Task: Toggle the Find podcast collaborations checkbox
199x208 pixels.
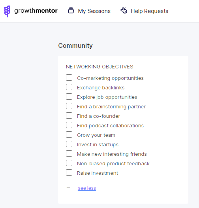Action: [x=69, y=125]
